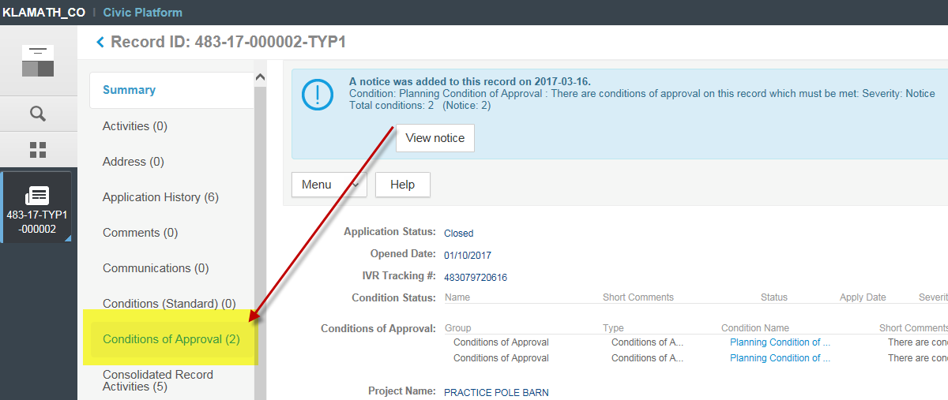The width and height of the screenshot is (948, 400).
Task: Open Application History (6)
Action: tap(160, 197)
